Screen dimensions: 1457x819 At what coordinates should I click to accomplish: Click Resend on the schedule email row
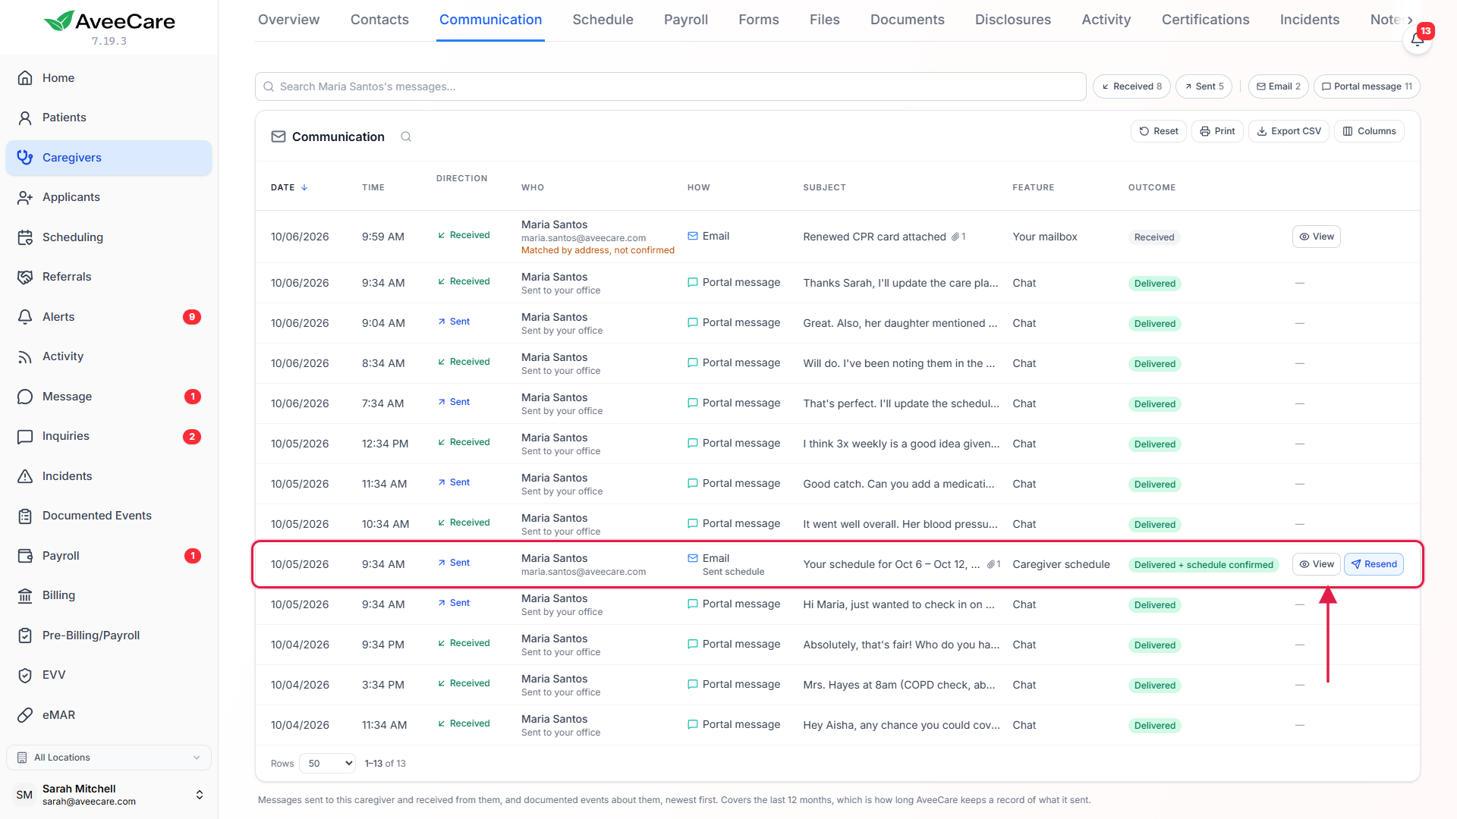[1374, 564]
